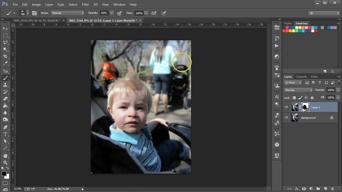Screen dimensions: 342x192
Task: Open the brush Mode dropdown
Action: coord(67,13)
